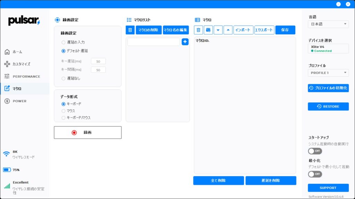The height and width of the screenshot is (199, 355).
Task: Start recording with the 録画 button
Action: (x=88, y=132)
